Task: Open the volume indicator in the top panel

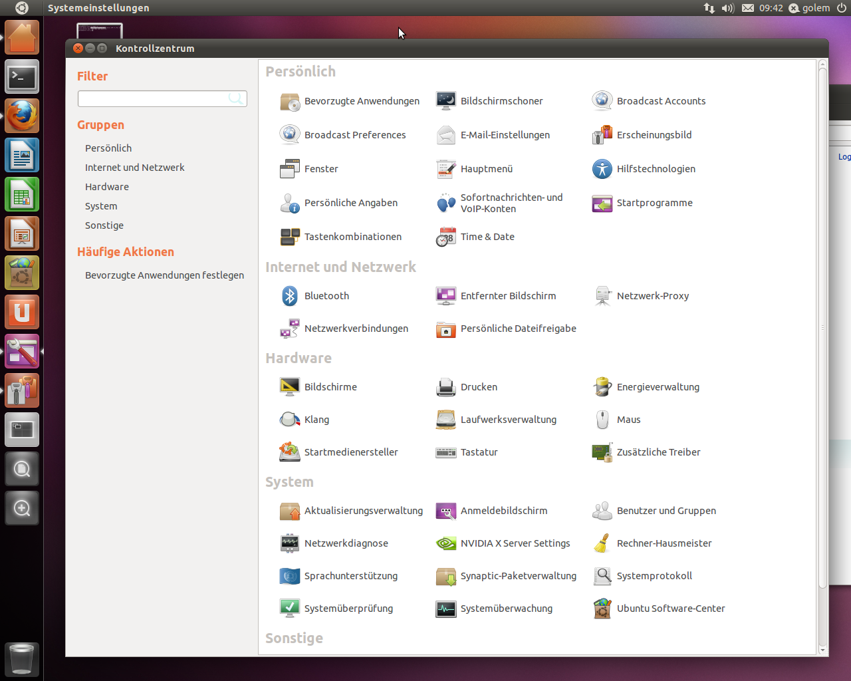Action: pyautogui.click(x=725, y=8)
